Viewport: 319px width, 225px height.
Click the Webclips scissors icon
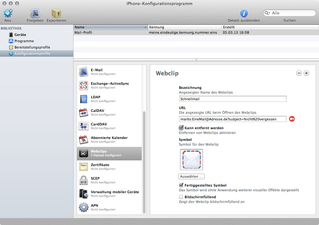(84, 153)
